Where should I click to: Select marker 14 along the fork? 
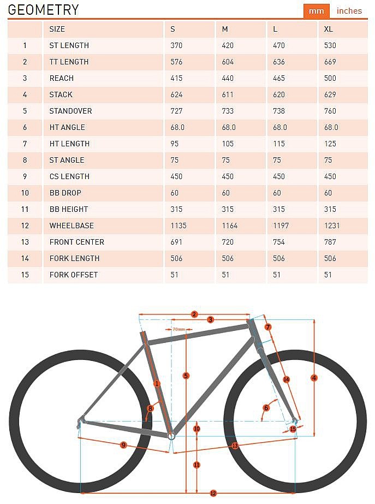point(286,379)
